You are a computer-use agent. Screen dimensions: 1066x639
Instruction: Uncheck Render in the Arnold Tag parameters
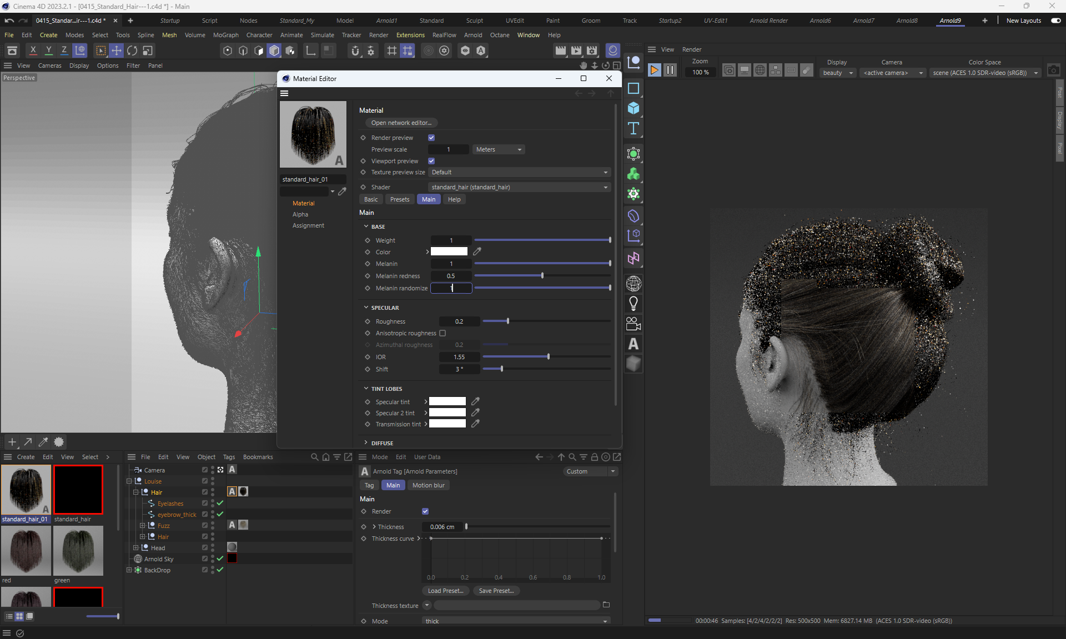coord(425,511)
